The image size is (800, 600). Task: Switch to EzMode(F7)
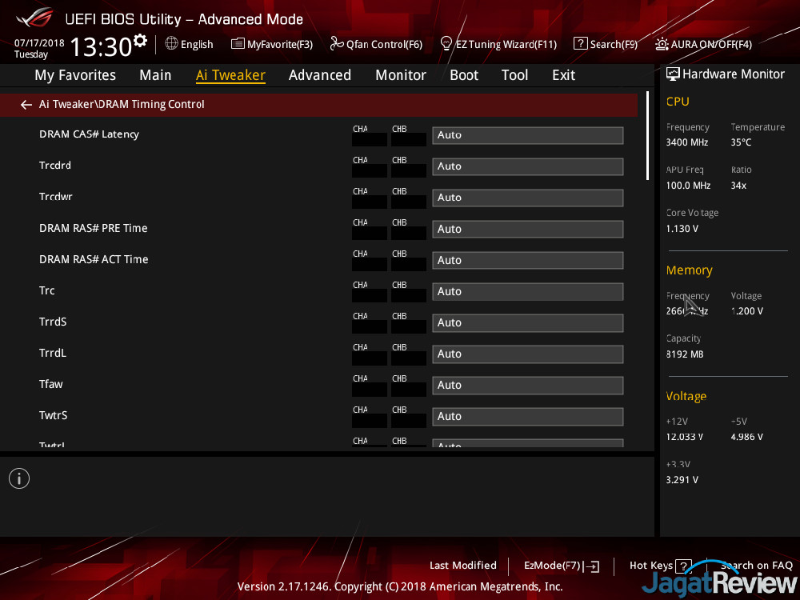point(561,566)
